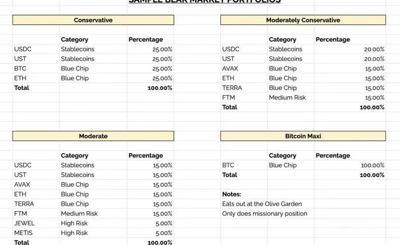The height and width of the screenshot is (245, 400).
Task: Click the Total label in Conservative table
Action: (x=22, y=88)
